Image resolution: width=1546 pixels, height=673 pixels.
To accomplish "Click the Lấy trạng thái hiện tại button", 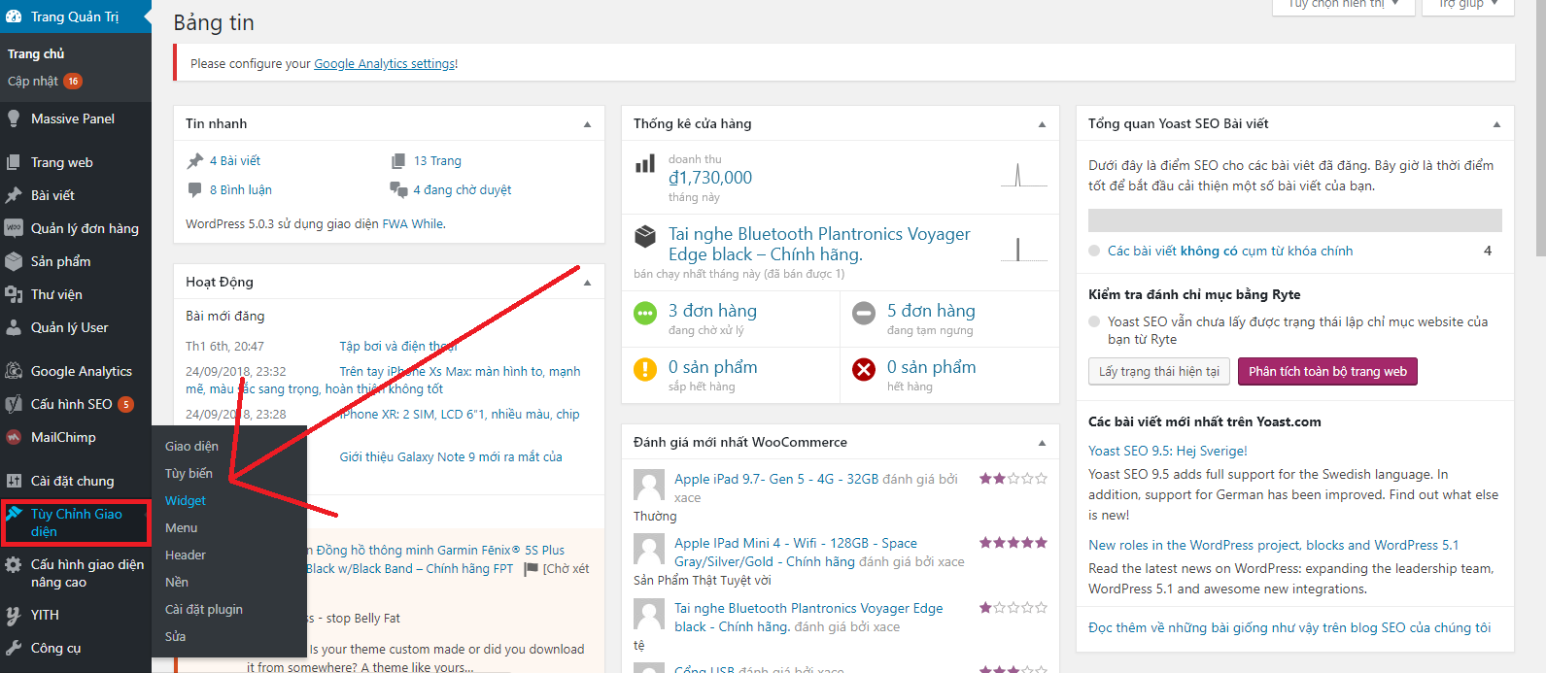I will 1158,372.
